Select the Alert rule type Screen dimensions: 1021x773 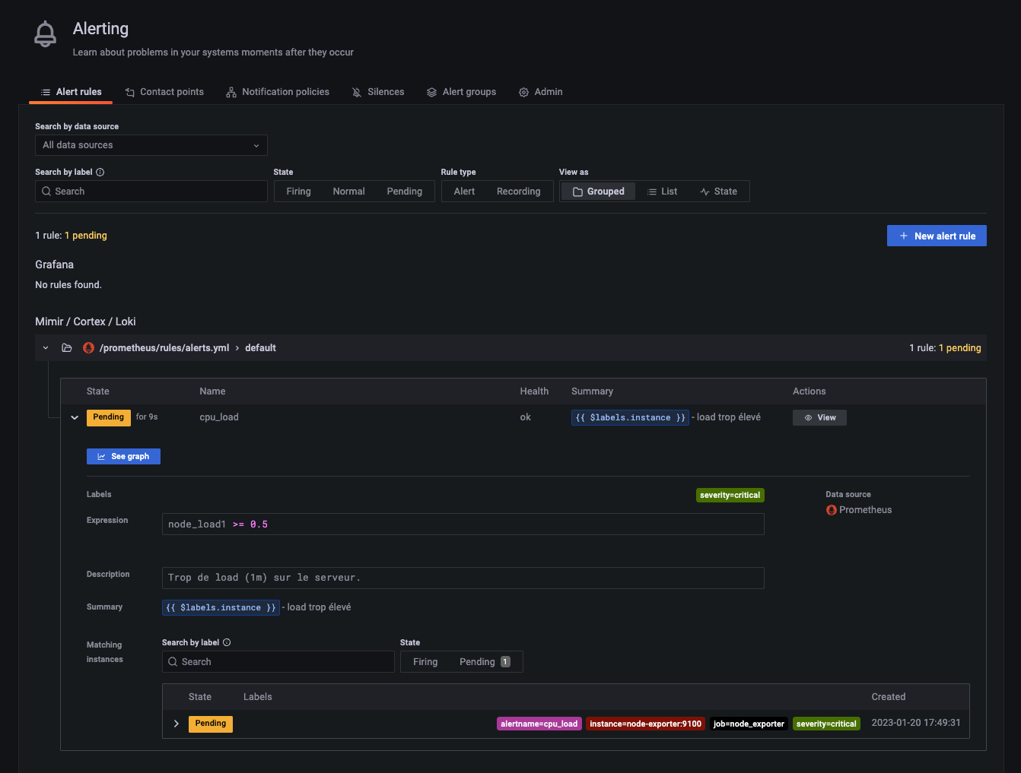pyautogui.click(x=464, y=192)
